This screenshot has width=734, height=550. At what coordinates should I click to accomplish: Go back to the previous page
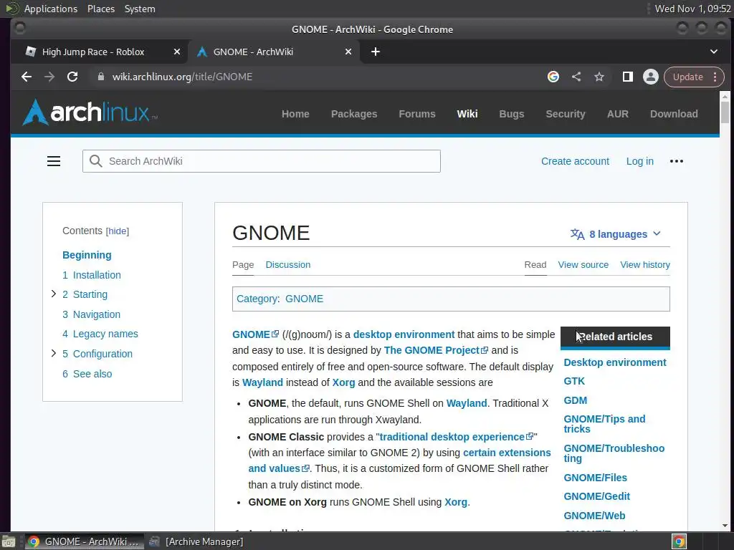pos(27,77)
